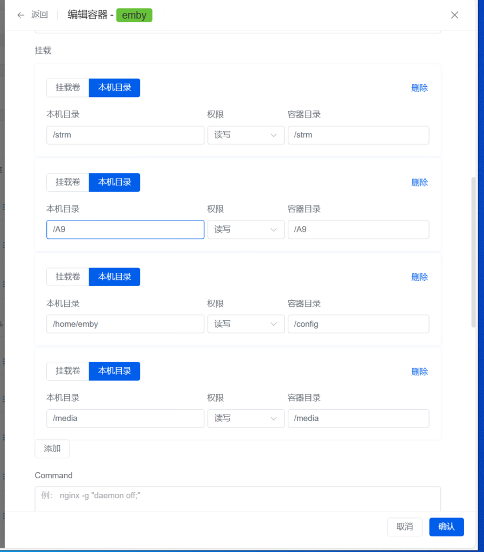Close the edit container dialog with X
The height and width of the screenshot is (552, 484).
(454, 15)
